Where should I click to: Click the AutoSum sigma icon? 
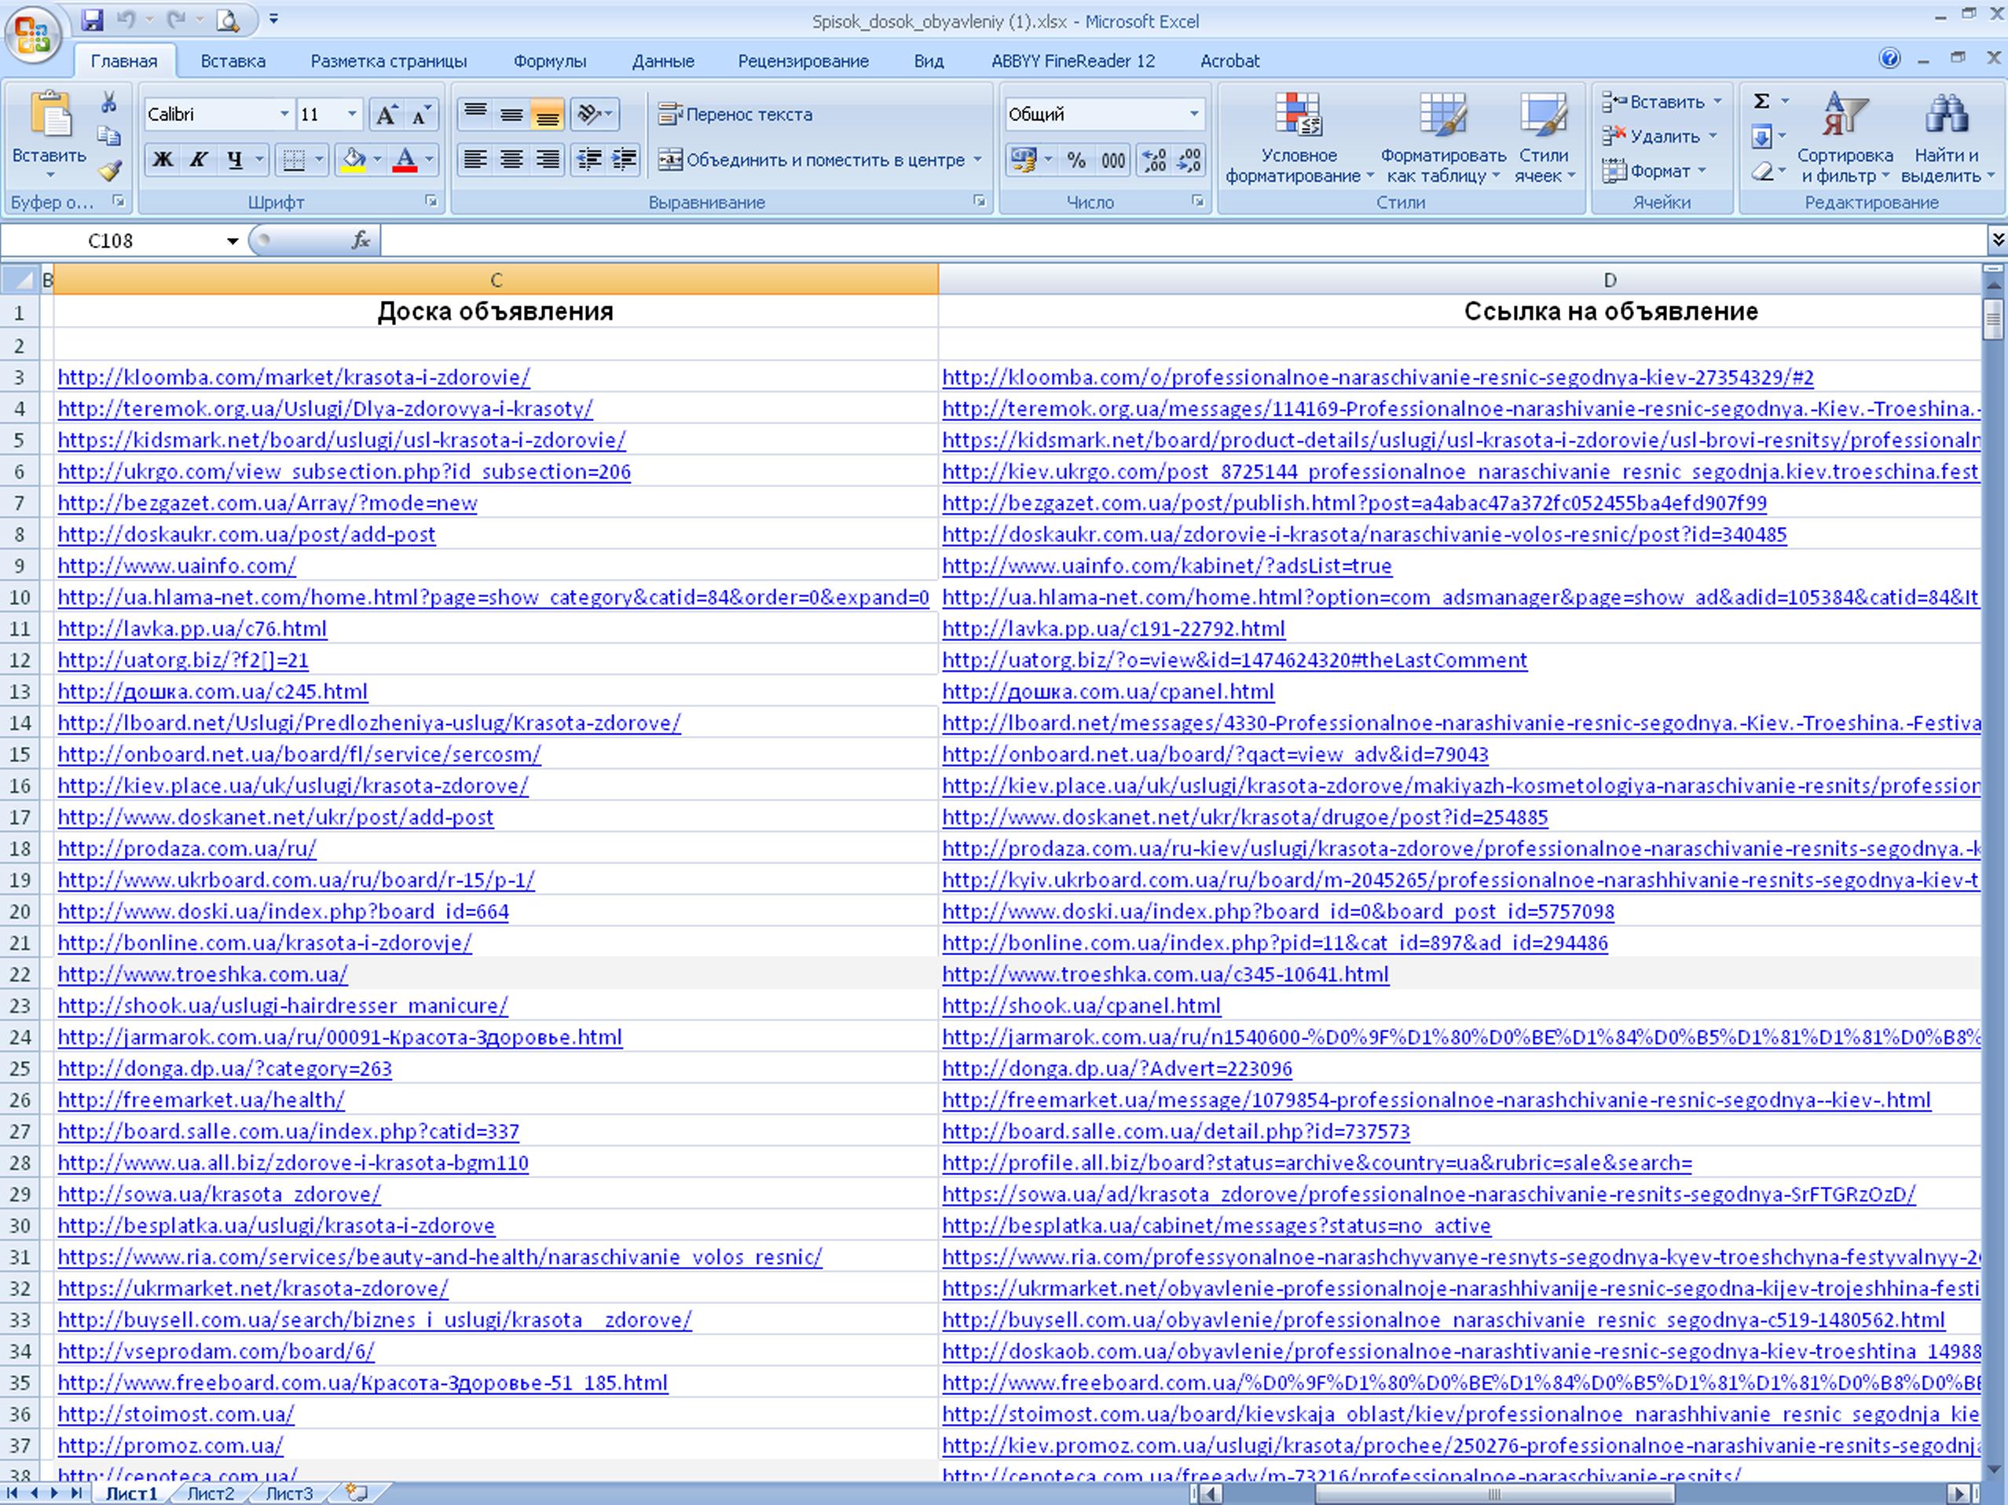1761,101
